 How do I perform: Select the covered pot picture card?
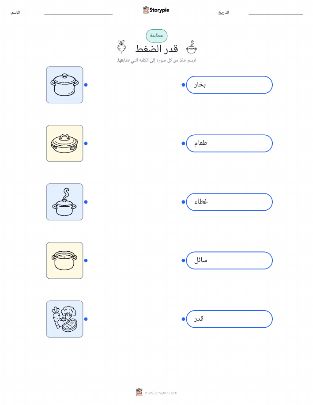[x=64, y=85]
